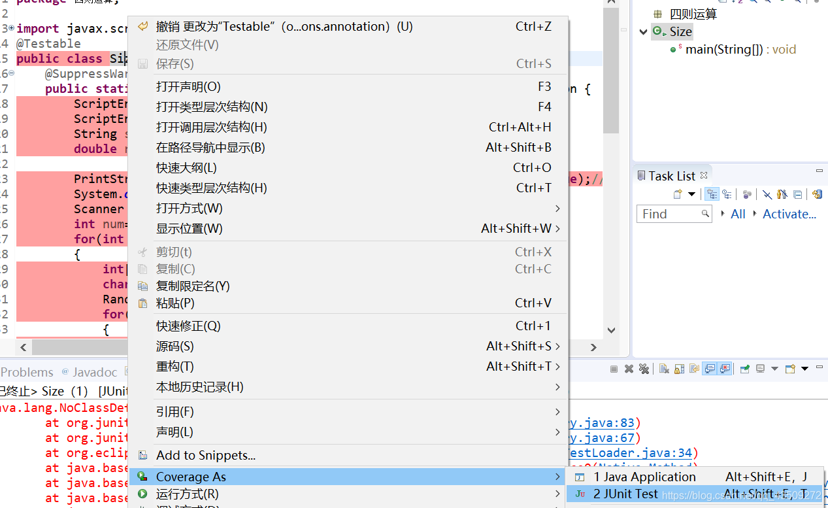Open display selected console dropdown
The width and height of the screenshot is (828, 508).
pyautogui.click(x=774, y=369)
